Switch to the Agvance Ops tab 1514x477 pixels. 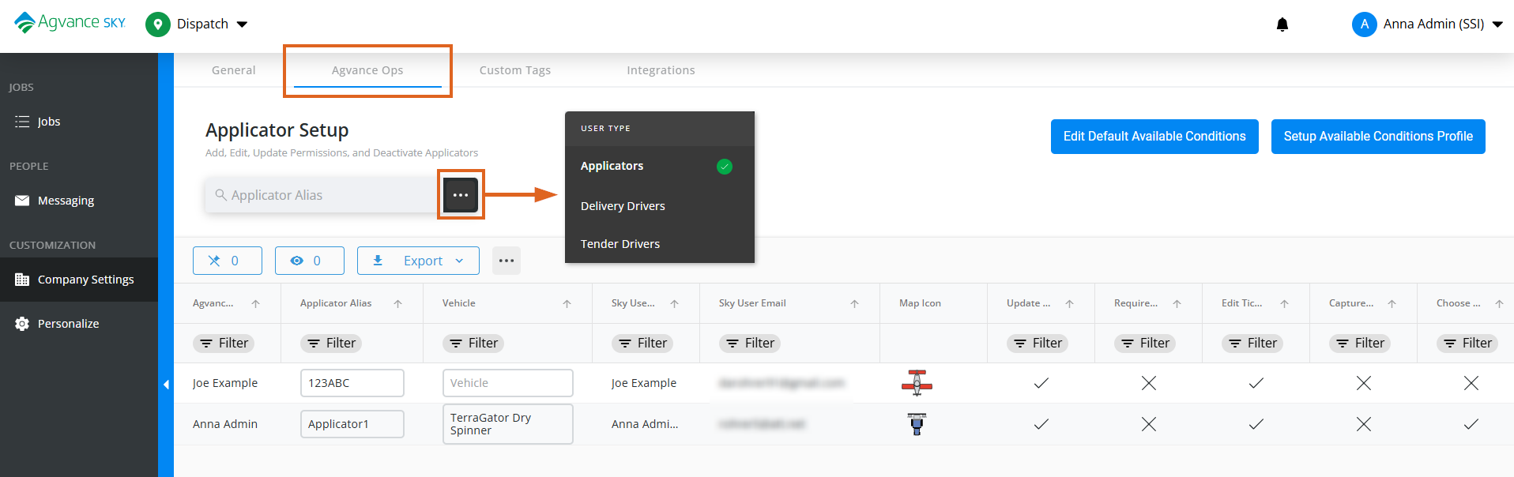coord(367,70)
